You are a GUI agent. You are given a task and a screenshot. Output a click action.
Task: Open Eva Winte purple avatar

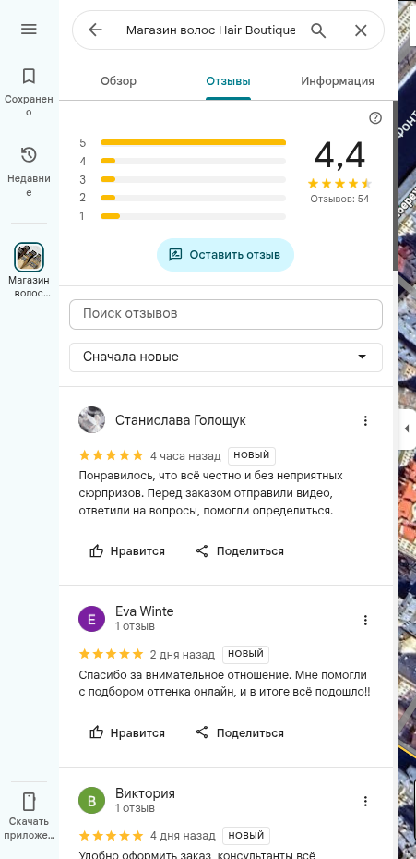(92, 620)
